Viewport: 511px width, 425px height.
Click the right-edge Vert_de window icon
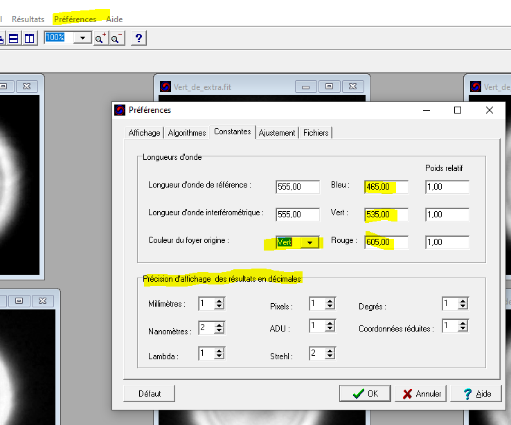(476, 87)
